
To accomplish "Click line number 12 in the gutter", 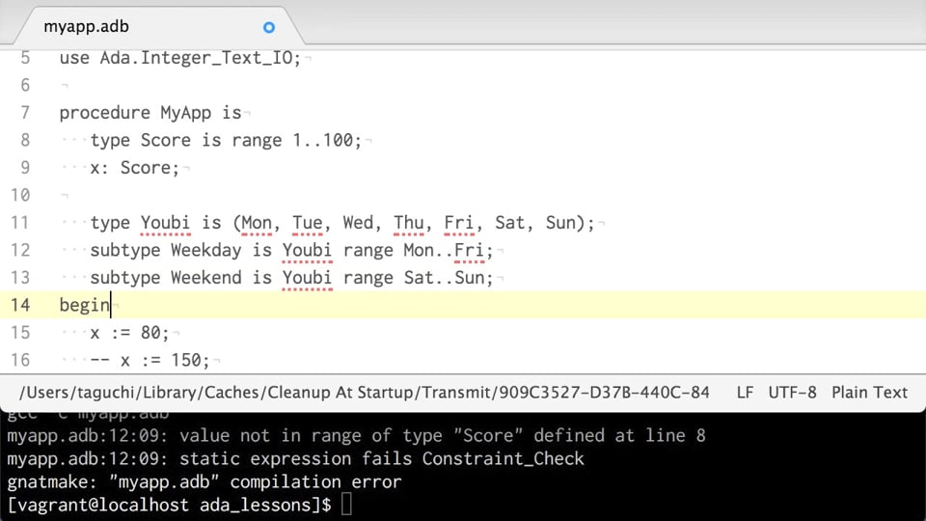I will 20,250.
